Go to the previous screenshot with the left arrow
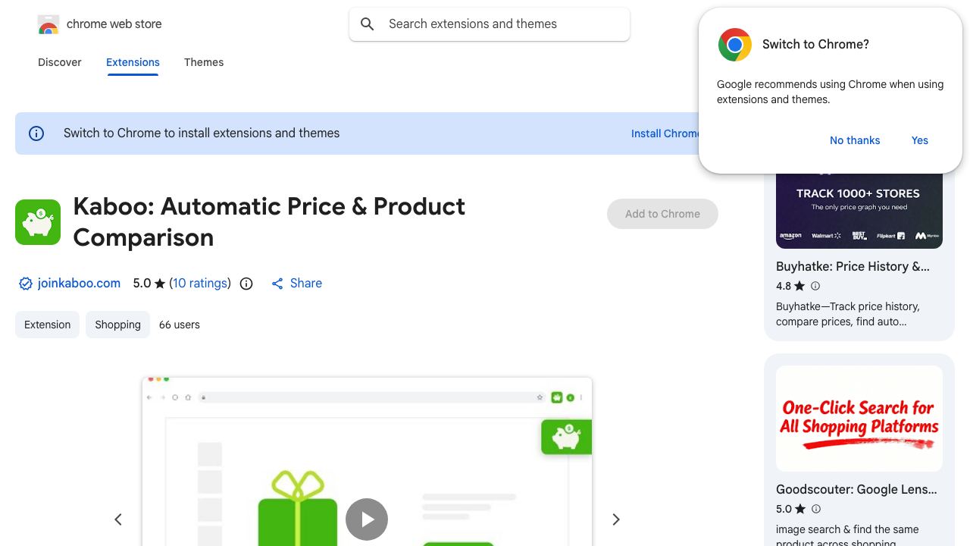 click(x=118, y=519)
